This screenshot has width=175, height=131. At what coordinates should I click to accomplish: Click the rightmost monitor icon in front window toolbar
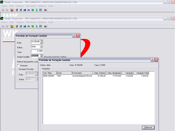tap(45, 26)
